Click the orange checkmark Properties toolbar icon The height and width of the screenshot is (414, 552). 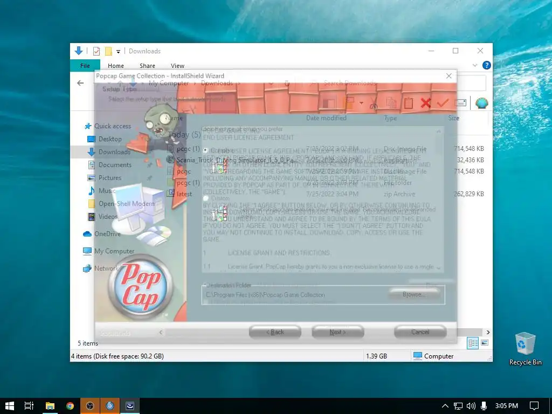pyautogui.click(x=443, y=103)
